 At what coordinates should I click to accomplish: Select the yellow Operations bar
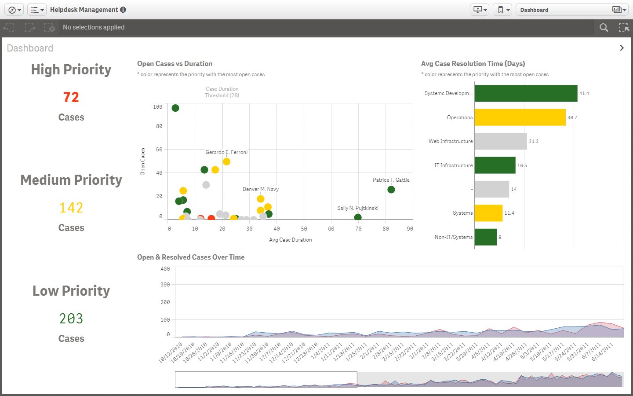coord(520,117)
